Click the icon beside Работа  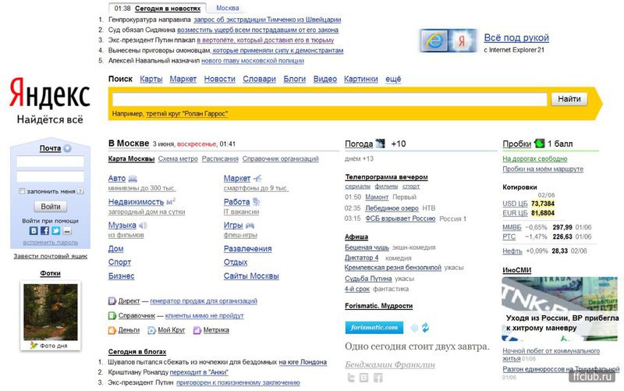point(257,202)
